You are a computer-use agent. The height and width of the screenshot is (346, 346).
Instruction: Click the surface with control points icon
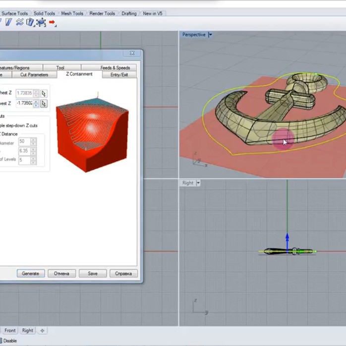[x=41, y=22]
